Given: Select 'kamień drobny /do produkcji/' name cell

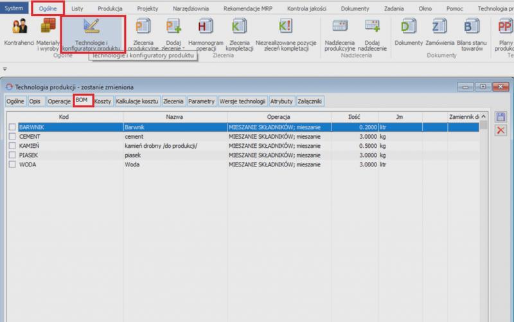Looking at the screenshot, I should pyautogui.click(x=175, y=146).
